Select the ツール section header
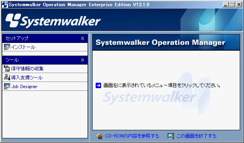Image resolution: width=244 pixels, height=143 pixels. click(45, 60)
